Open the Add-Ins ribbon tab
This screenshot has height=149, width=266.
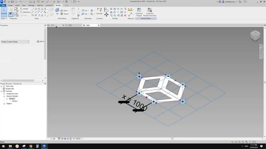40,5
